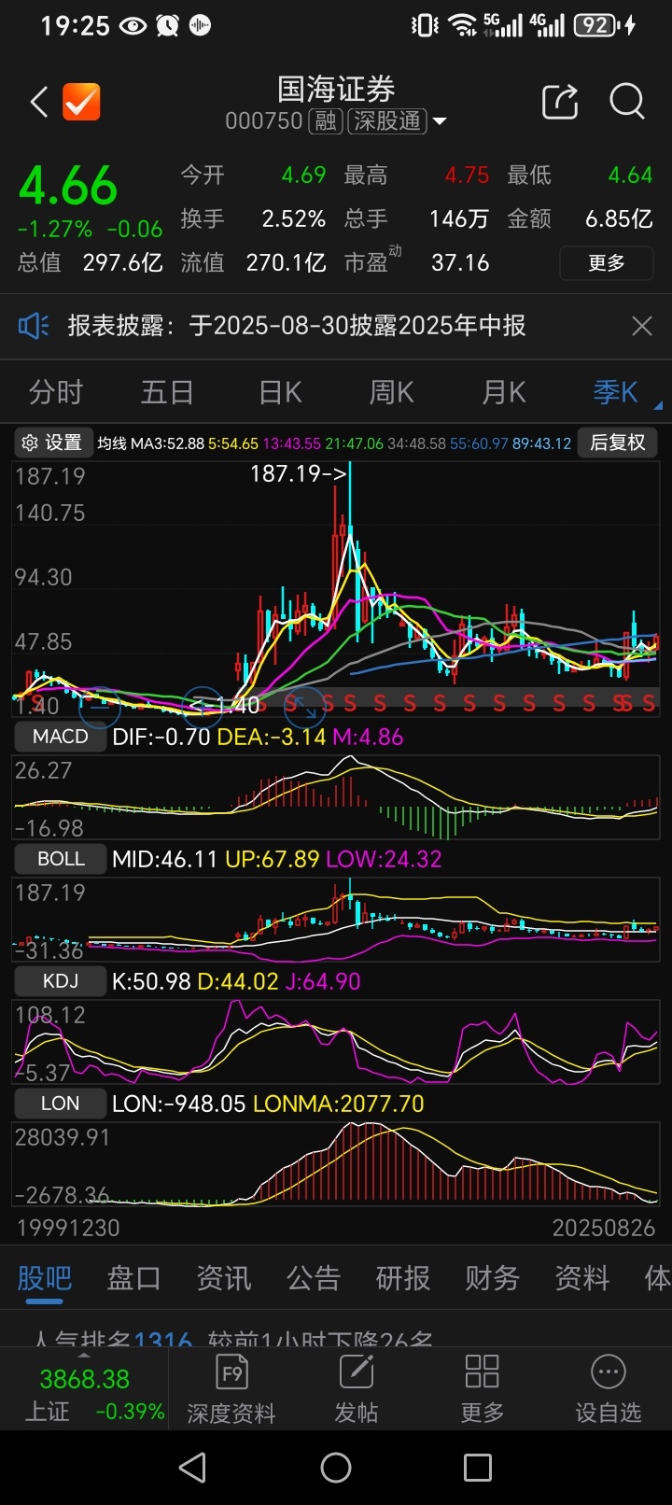The width and height of the screenshot is (672, 1505).
Task: Open the 报表披露 announcement text
Action: click(297, 326)
